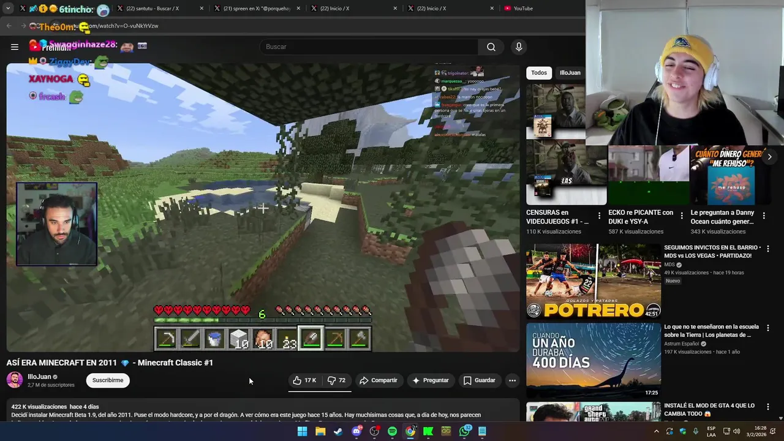This screenshot has height=441, width=784.
Task: Open ECKO re PICANTE con DUKI video title
Action: click(x=641, y=217)
